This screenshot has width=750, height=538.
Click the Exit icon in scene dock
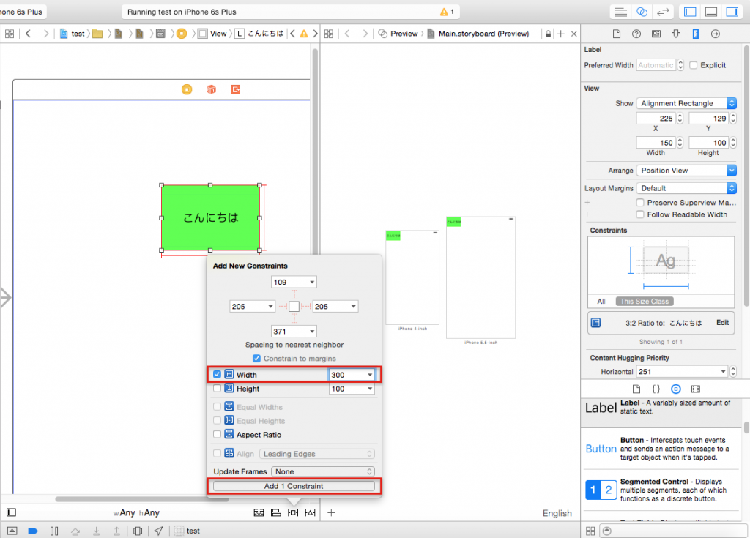235,89
